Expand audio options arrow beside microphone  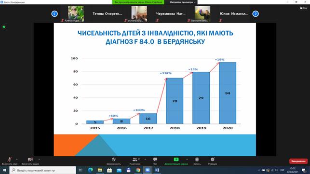click(16, 159)
